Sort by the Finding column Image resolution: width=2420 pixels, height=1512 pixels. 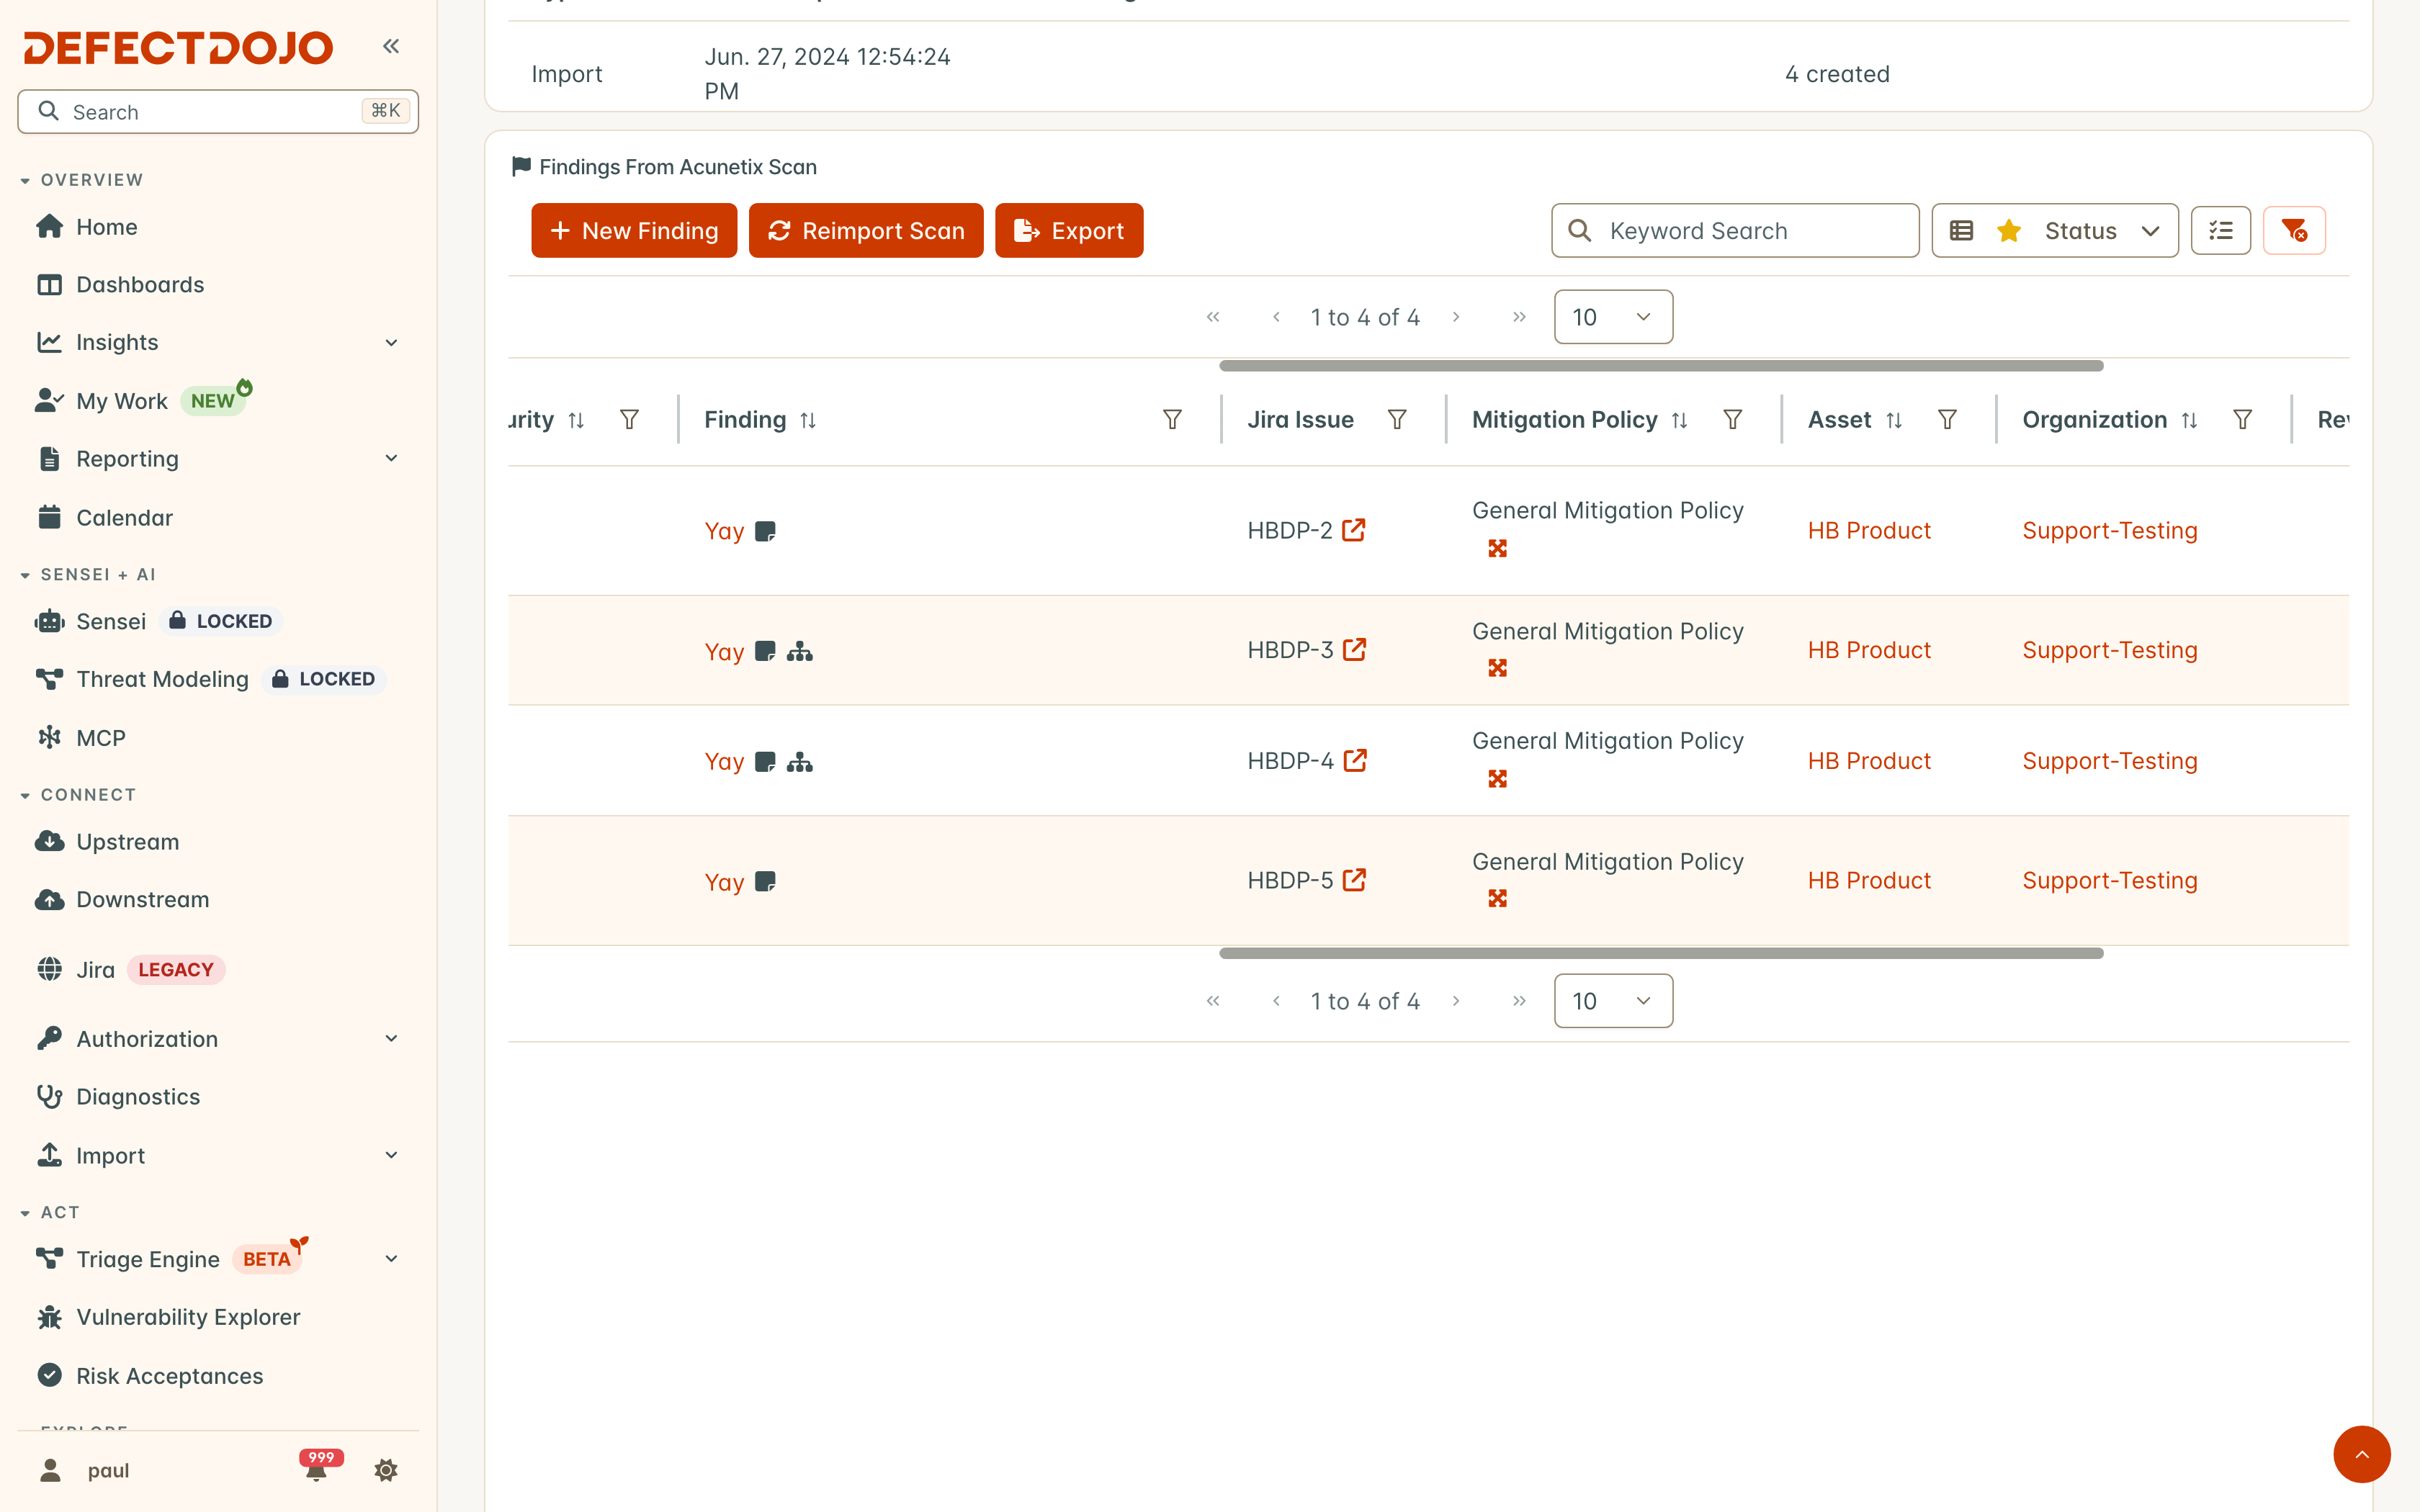click(x=808, y=421)
